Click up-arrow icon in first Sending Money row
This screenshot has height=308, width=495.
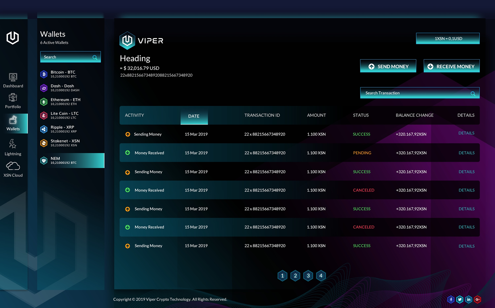pos(128,134)
